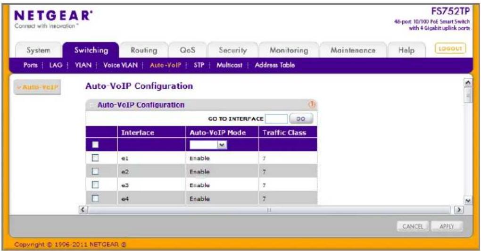Open the help icon in Auto-VoIP Configuration header

[x=312, y=105]
